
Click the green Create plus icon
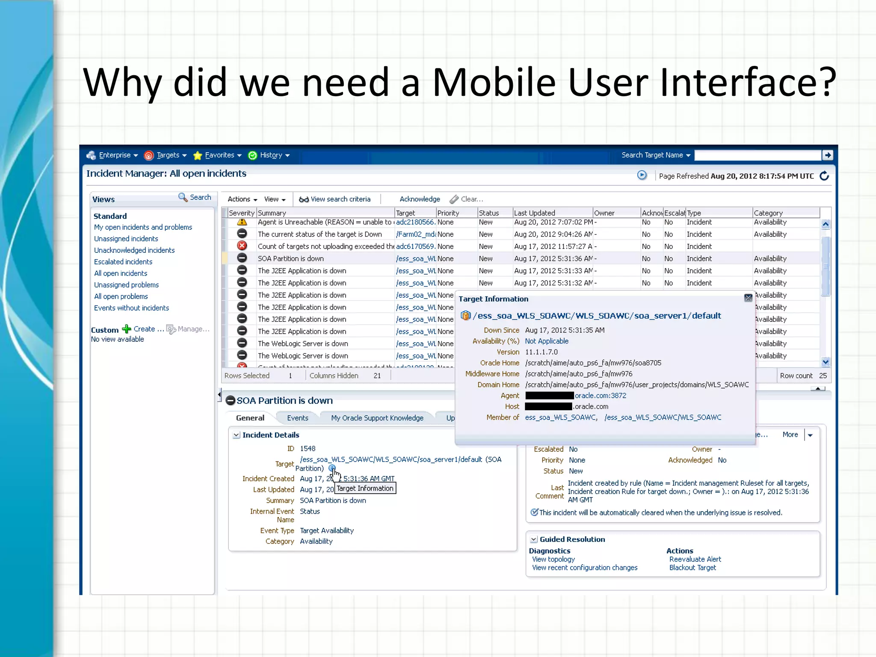[x=127, y=329]
